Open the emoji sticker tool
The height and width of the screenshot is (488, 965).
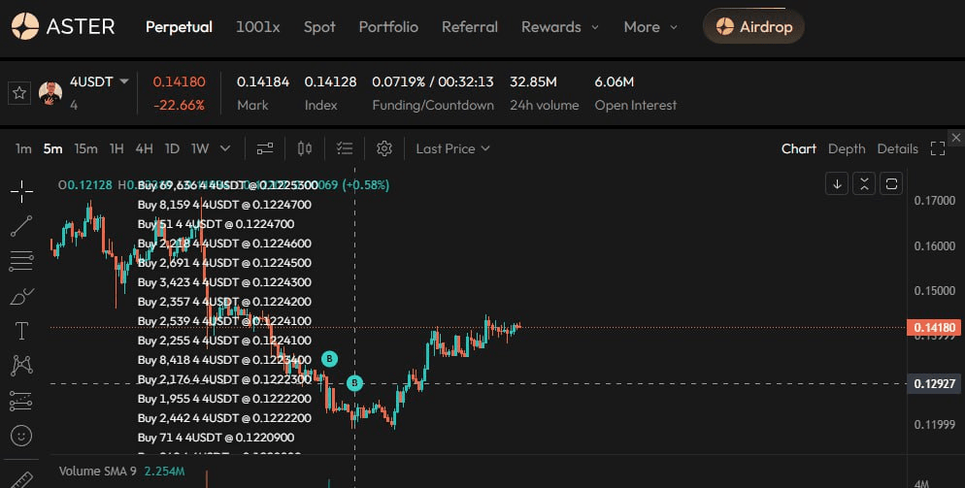[x=20, y=436]
